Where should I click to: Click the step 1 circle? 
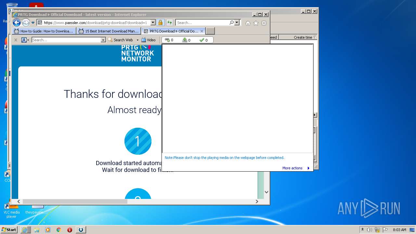138,141
